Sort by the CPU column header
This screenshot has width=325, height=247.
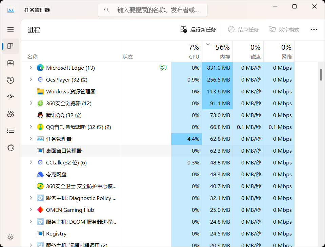point(186,51)
